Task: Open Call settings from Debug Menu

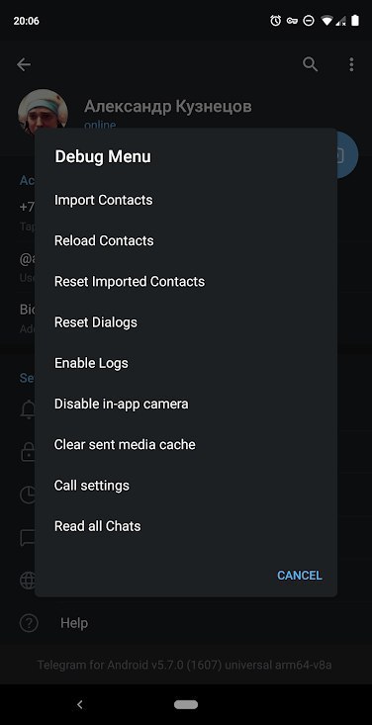Action: pos(186,485)
